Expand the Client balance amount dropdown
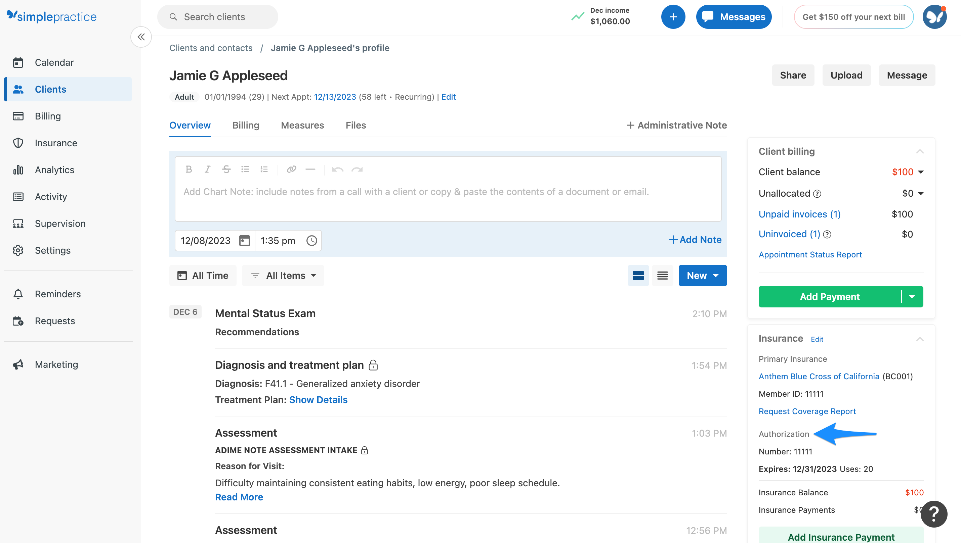This screenshot has width=961, height=543. pos(921,171)
